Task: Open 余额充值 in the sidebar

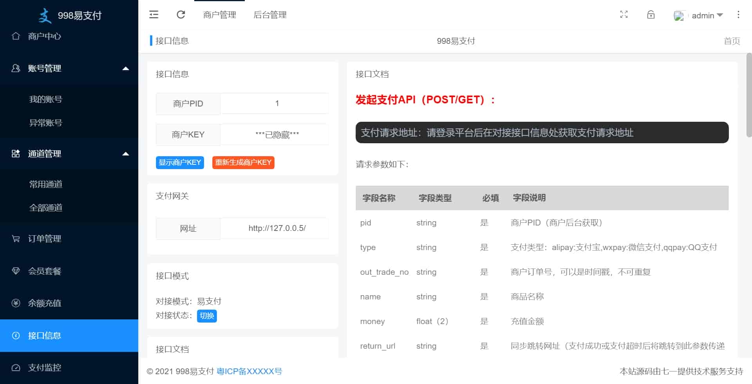Action: tap(44, 303)
